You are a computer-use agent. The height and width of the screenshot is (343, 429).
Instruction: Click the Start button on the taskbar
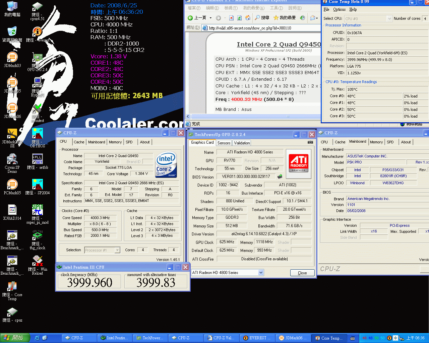click(x=15, y=338)
